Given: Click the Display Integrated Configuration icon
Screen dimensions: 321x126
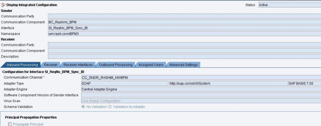Looking at the screenshot, I should [x=3, y=5].
